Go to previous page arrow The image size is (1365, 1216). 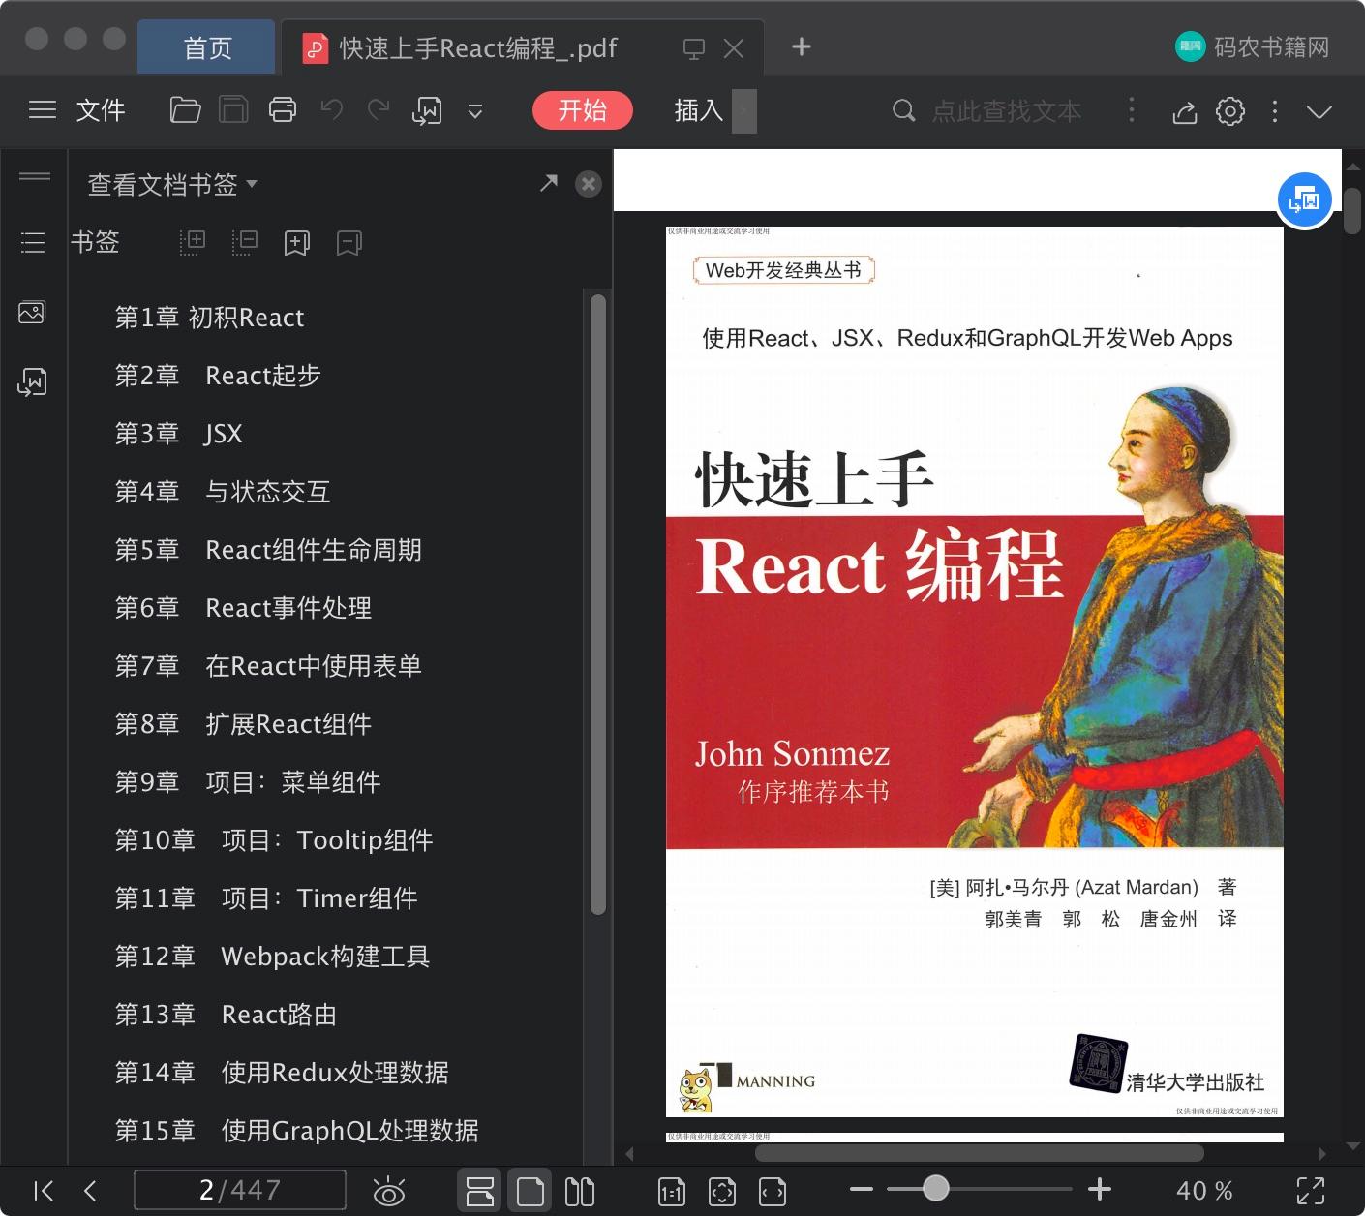click(x=90, y=1190)
